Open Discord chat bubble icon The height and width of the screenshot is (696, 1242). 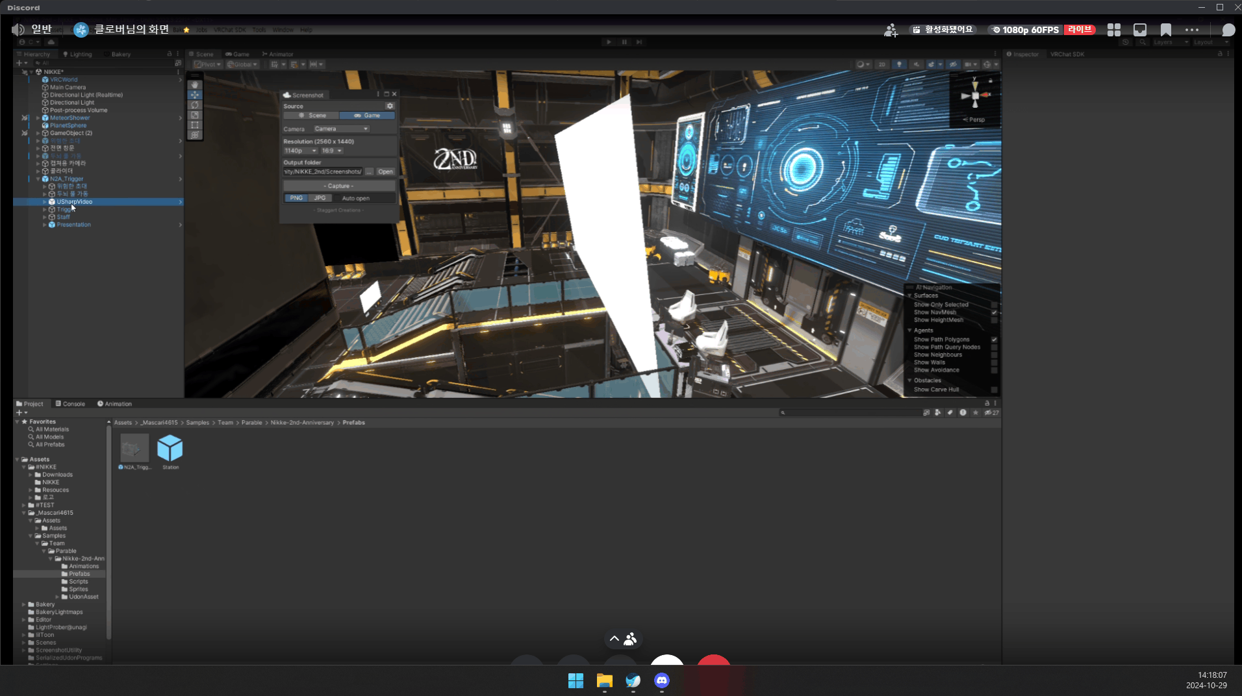tap(1228, 30)
